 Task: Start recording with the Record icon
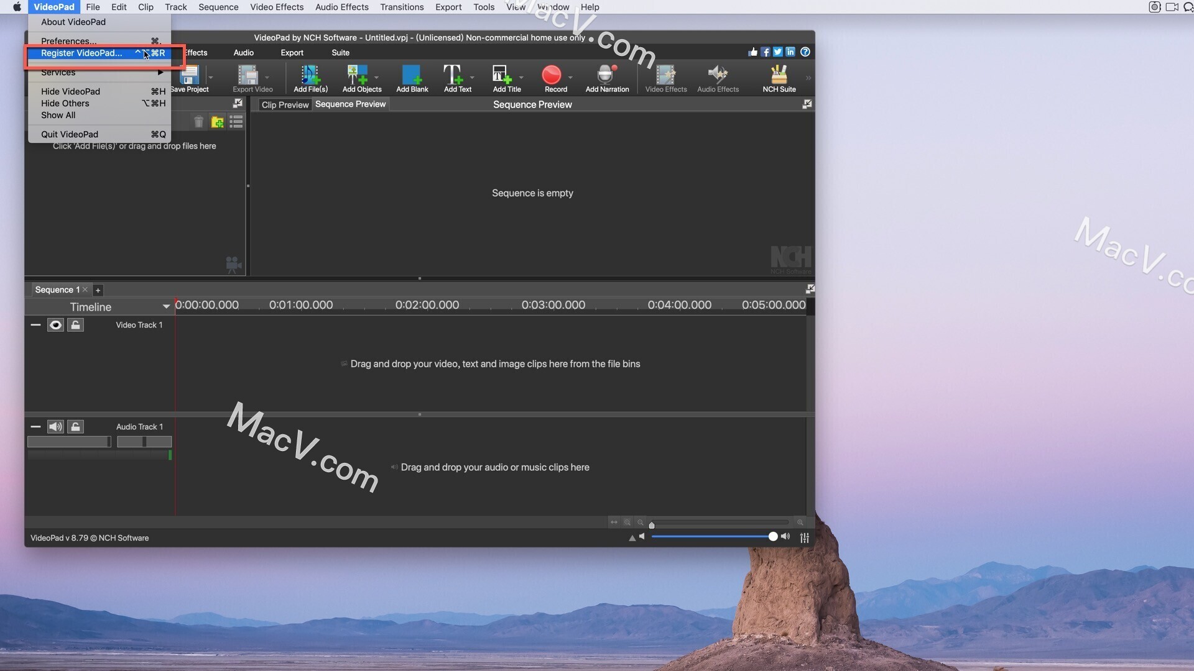click(551, 75)
